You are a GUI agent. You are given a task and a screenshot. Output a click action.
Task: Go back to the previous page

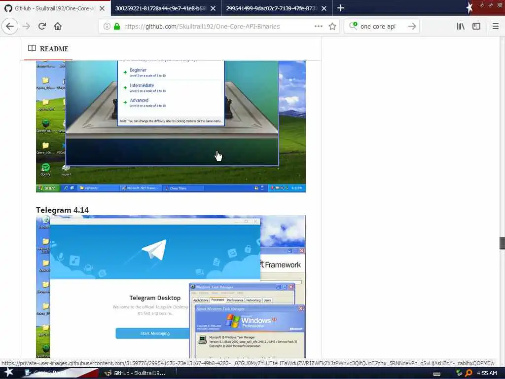(10, 26)
